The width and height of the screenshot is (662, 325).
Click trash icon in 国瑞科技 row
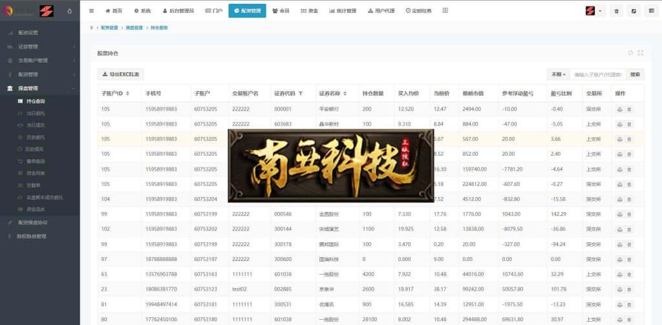629,259
